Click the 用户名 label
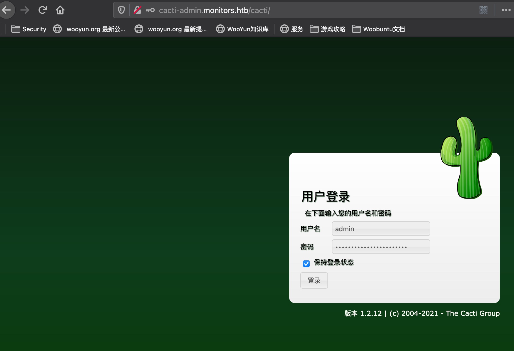The image size is (514, 351). click(310, 229)
